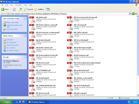Click the taskbar clock 15:53
This screenshot has height=104, width=139.
(135, 102)
